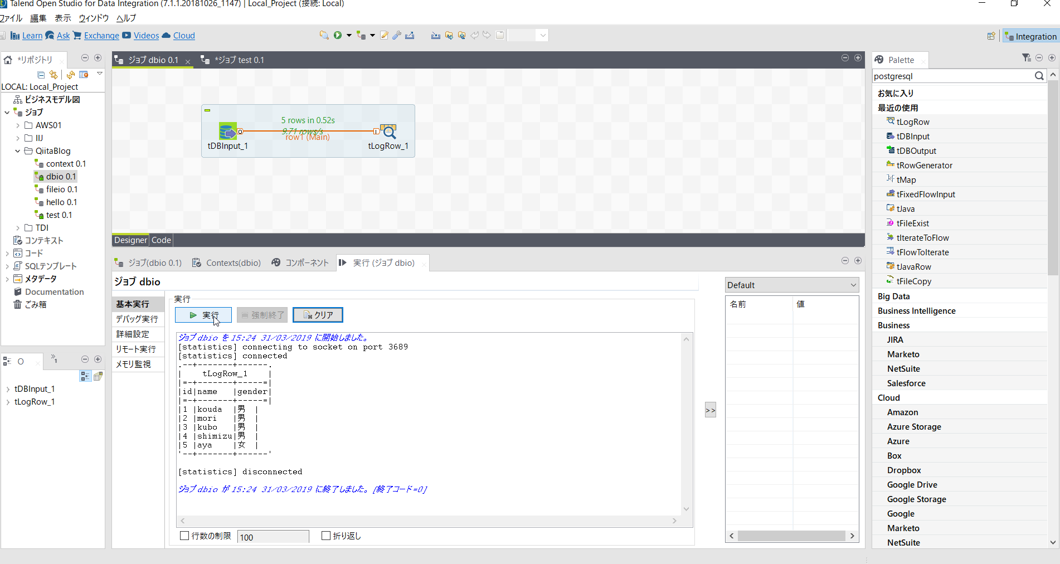
Task: Select tLogRow in the Palette recent list
Action: tap(912, 122)
